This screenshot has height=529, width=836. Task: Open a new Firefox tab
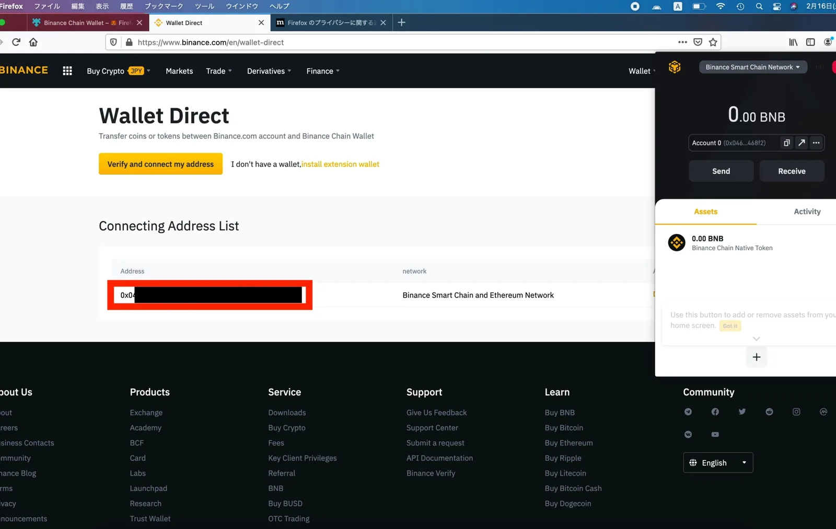[x=401, y=22]
